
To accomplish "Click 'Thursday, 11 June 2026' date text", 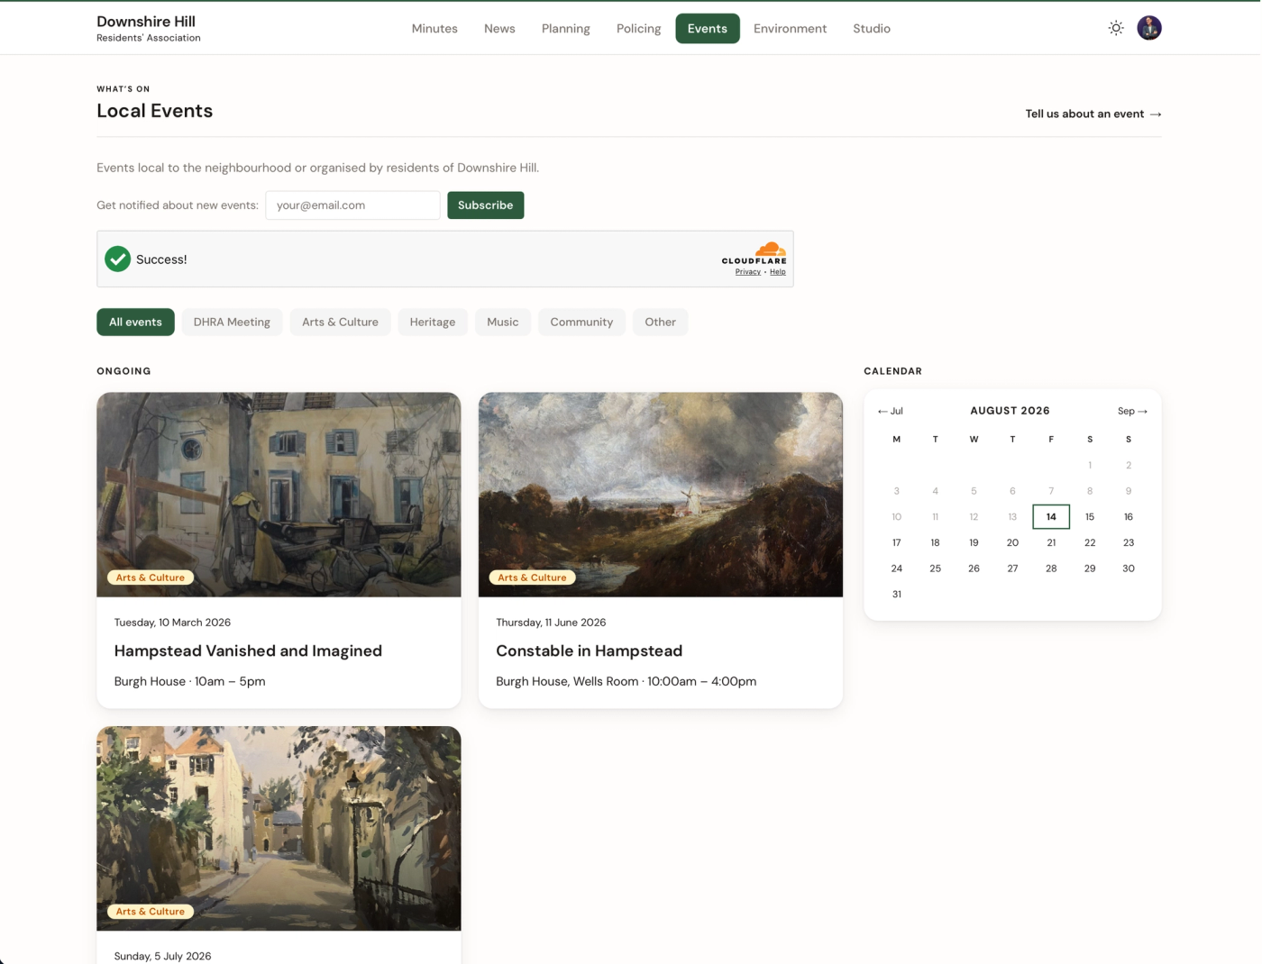I will (551, 623).
